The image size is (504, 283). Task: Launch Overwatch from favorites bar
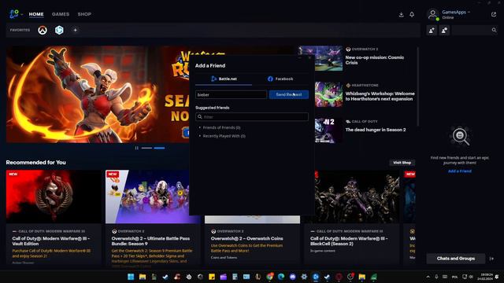(x=43, y=30)
